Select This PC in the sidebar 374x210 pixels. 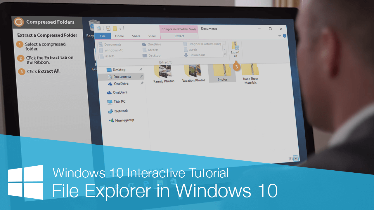click(x=119, y=101)
